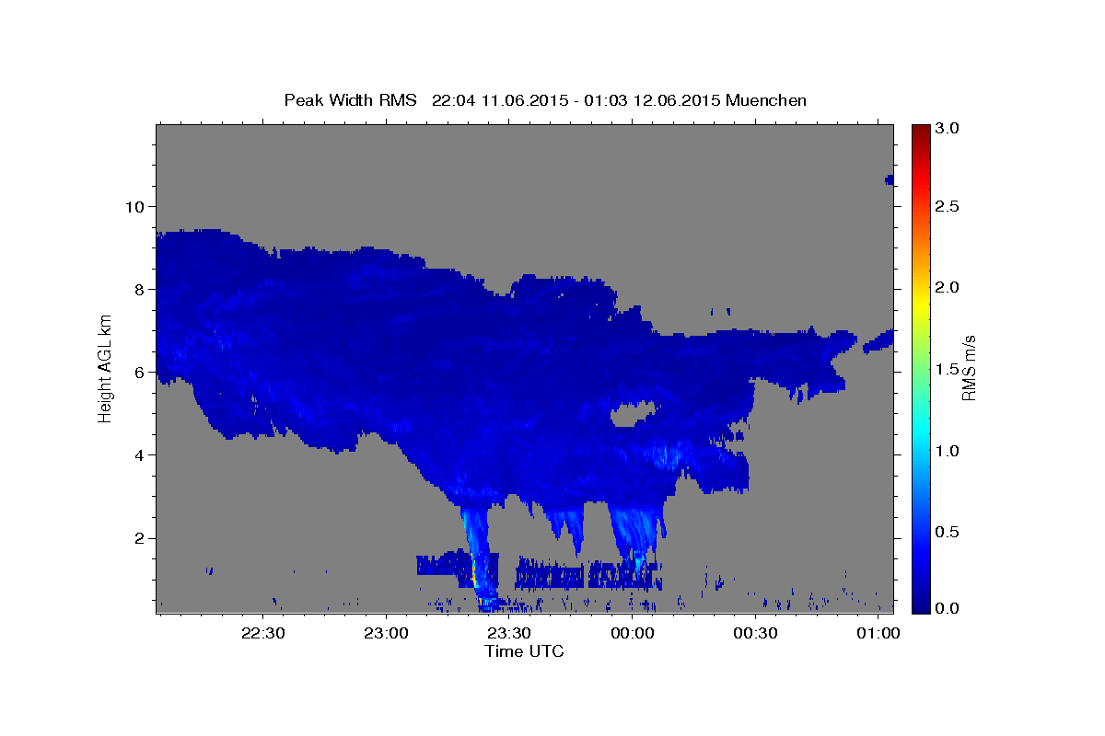Click the colorbar value 0.0
Image resolution: width=1105 pixels, height=736 pixels.
[948, 608]
